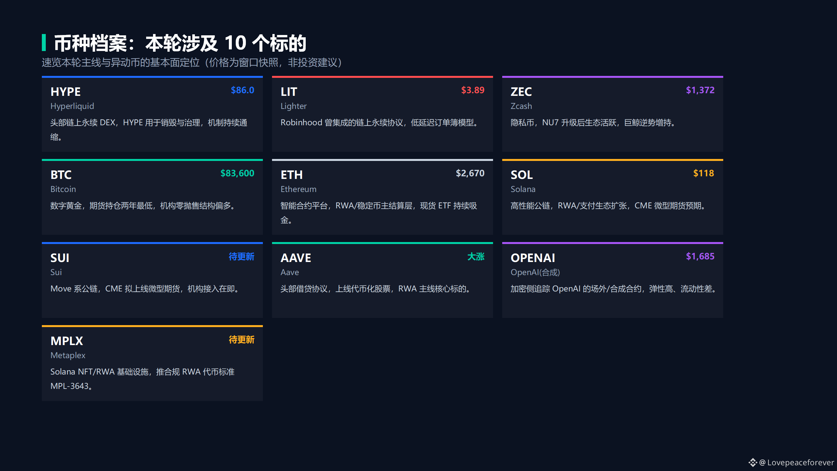Click SUI card's 待更新 status
Viewport: 837px width, 471px height.
[241, 256]
